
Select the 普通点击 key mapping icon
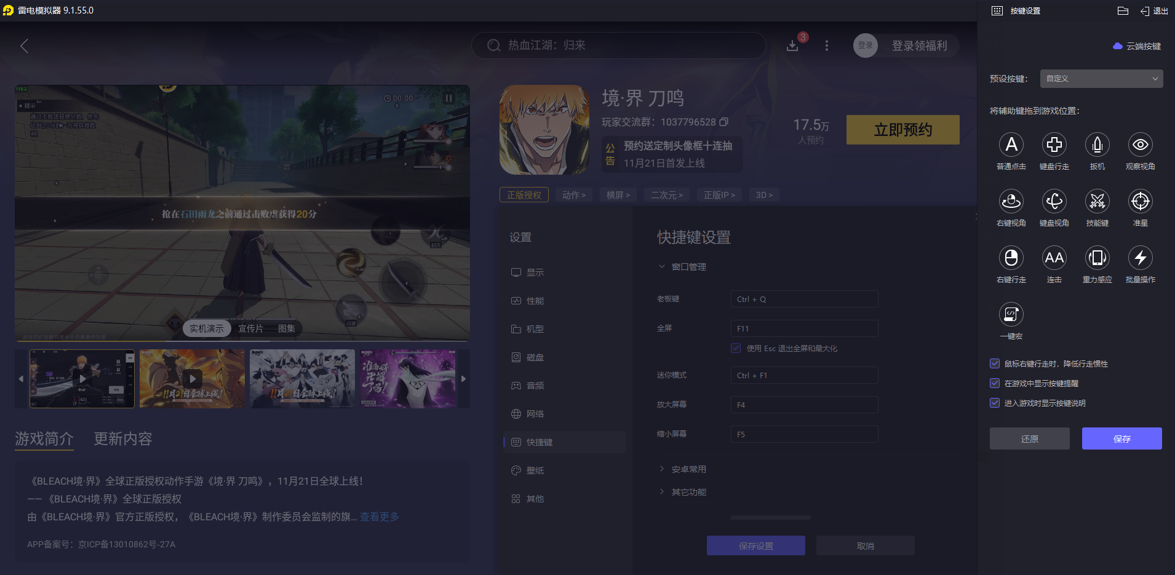point(1011,145)
